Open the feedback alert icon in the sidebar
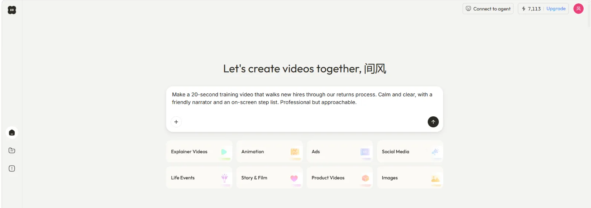 [12, 169]
